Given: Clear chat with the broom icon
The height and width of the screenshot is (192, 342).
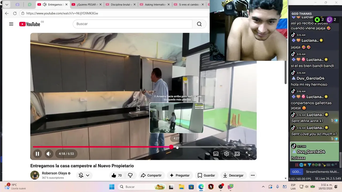Looking at the screenshot, I should 324,165.
